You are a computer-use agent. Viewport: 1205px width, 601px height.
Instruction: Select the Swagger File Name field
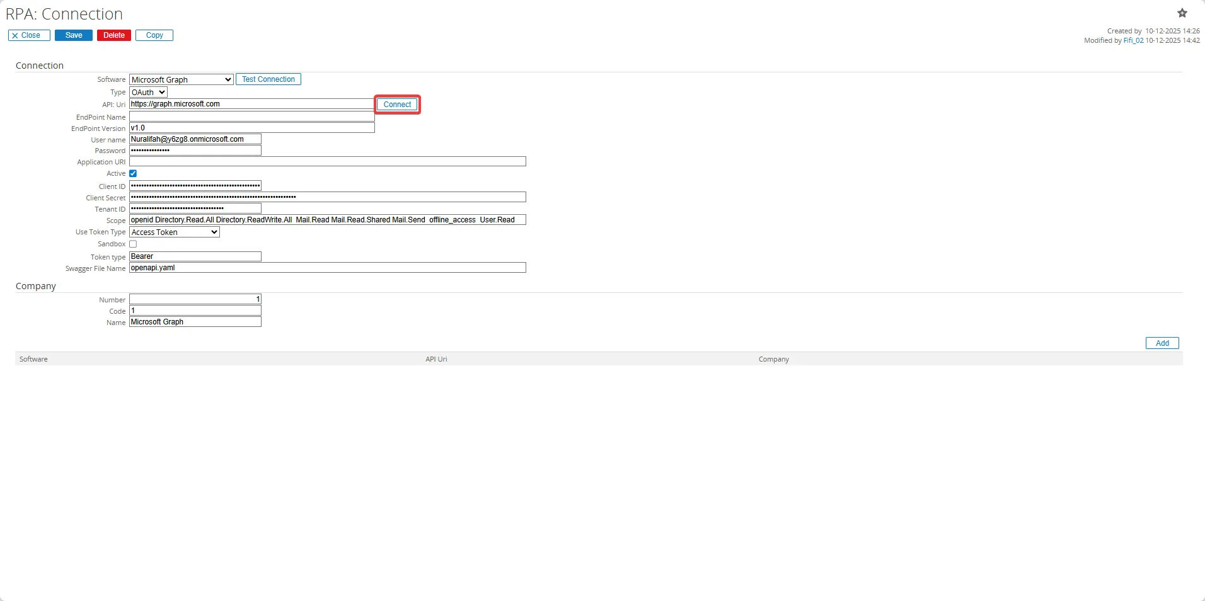(327, 268)
